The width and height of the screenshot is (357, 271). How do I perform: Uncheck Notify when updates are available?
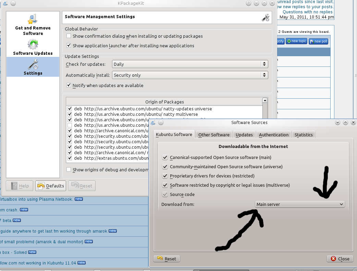[x=69, y=85]
